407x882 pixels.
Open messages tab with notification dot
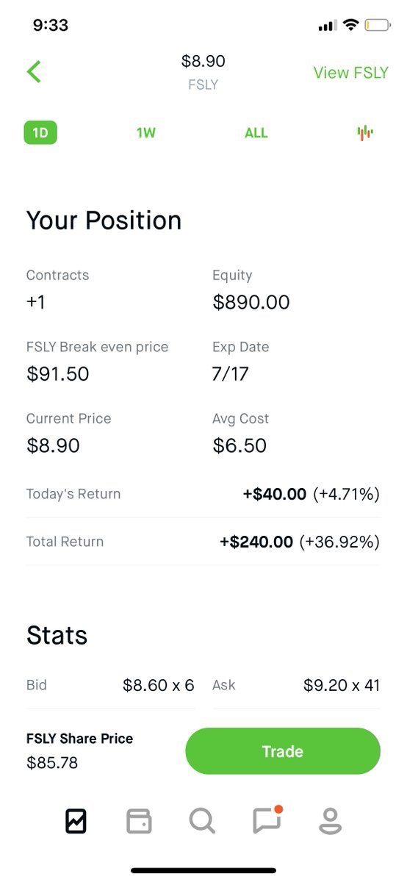pyautogui.click(x=267, y=819)
